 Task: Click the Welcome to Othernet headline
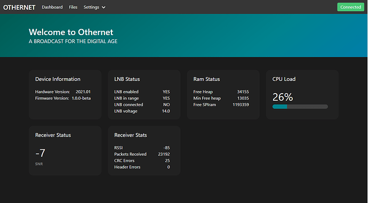71,32
